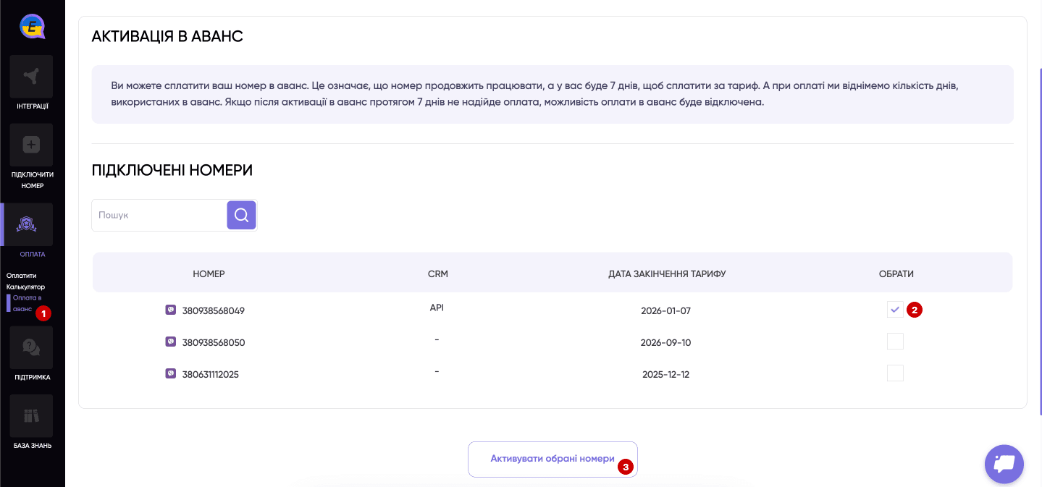Screen dimensions: 1042x487
Task: Click phone number 380631112025
Action: click(211, 374)
